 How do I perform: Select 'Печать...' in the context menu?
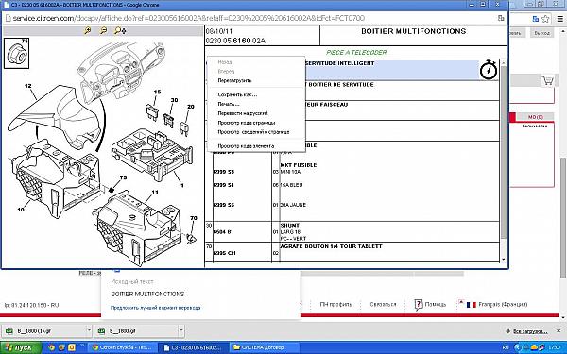pos(229,104)
